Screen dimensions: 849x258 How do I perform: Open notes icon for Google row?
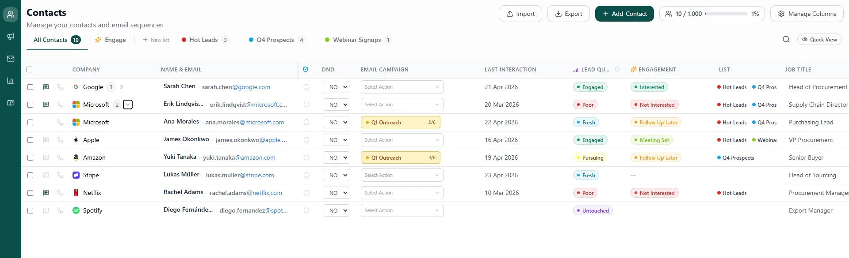[46, 87]
